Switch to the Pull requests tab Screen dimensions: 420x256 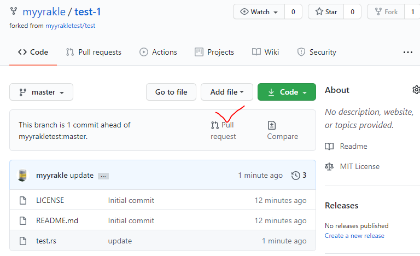94,52
